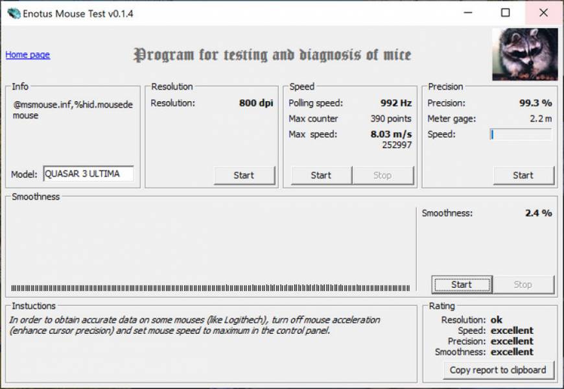Click the raccoon image in the top corner
This screenshot has height=389, width=564.
tap(524, 53)
